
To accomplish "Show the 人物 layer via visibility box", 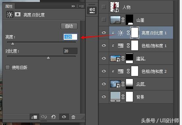I will 104,7.
